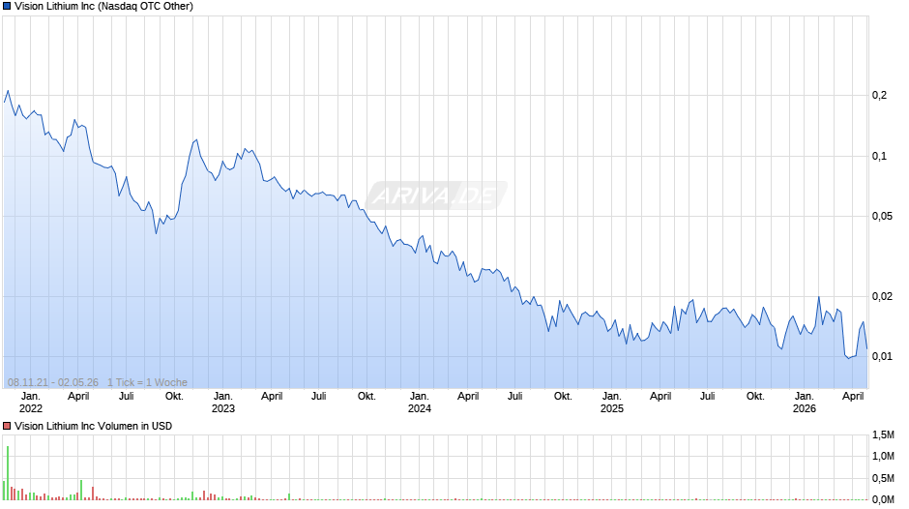
Task: Click the 0,01 price axis label
Action: (882, 356)
